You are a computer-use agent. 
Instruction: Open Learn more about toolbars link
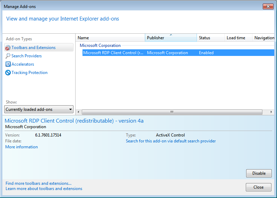pos(44,189)
